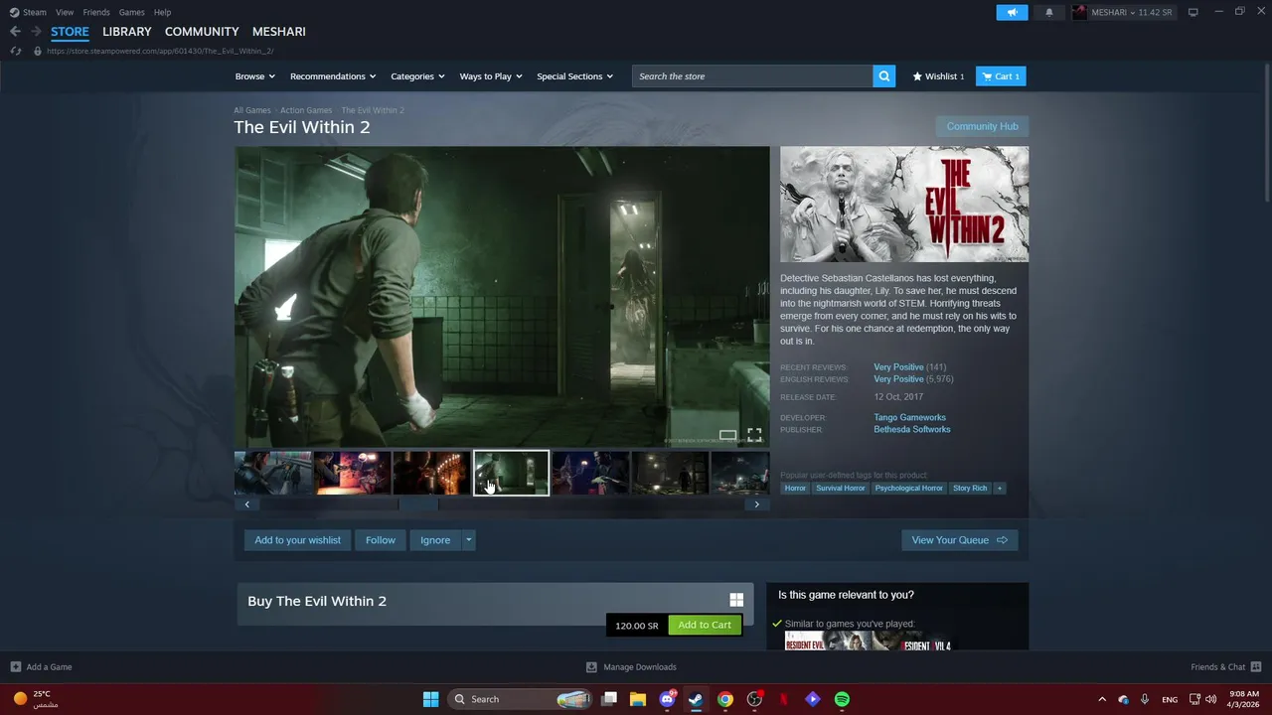Select the second screenshot thumbnail
The image size is (1272, 715).
[x=352, y=473]
